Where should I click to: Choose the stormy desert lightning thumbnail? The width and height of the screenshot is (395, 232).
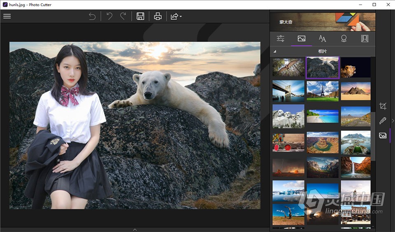click(x=288, y=167)
